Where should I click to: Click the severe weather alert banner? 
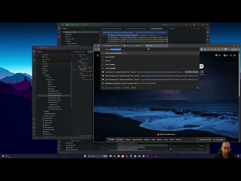click(166, 134)
